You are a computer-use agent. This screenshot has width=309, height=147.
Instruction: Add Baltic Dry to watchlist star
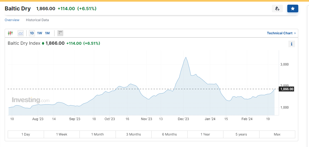292,9
